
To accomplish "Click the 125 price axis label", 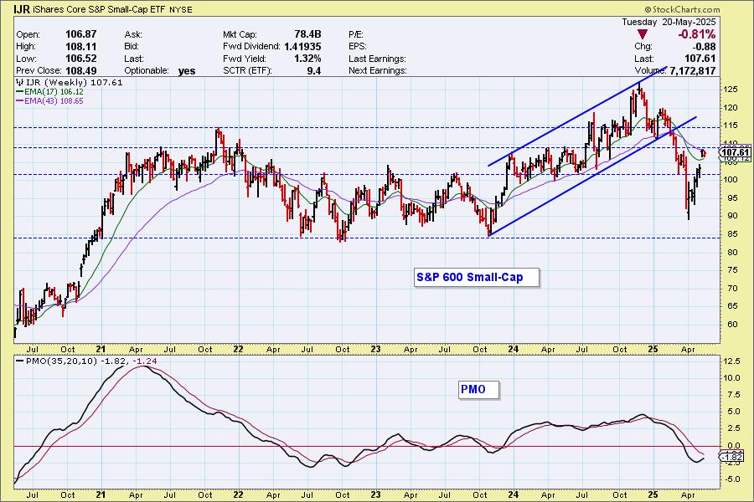I will pyautogui.click(x=730, y=90).
